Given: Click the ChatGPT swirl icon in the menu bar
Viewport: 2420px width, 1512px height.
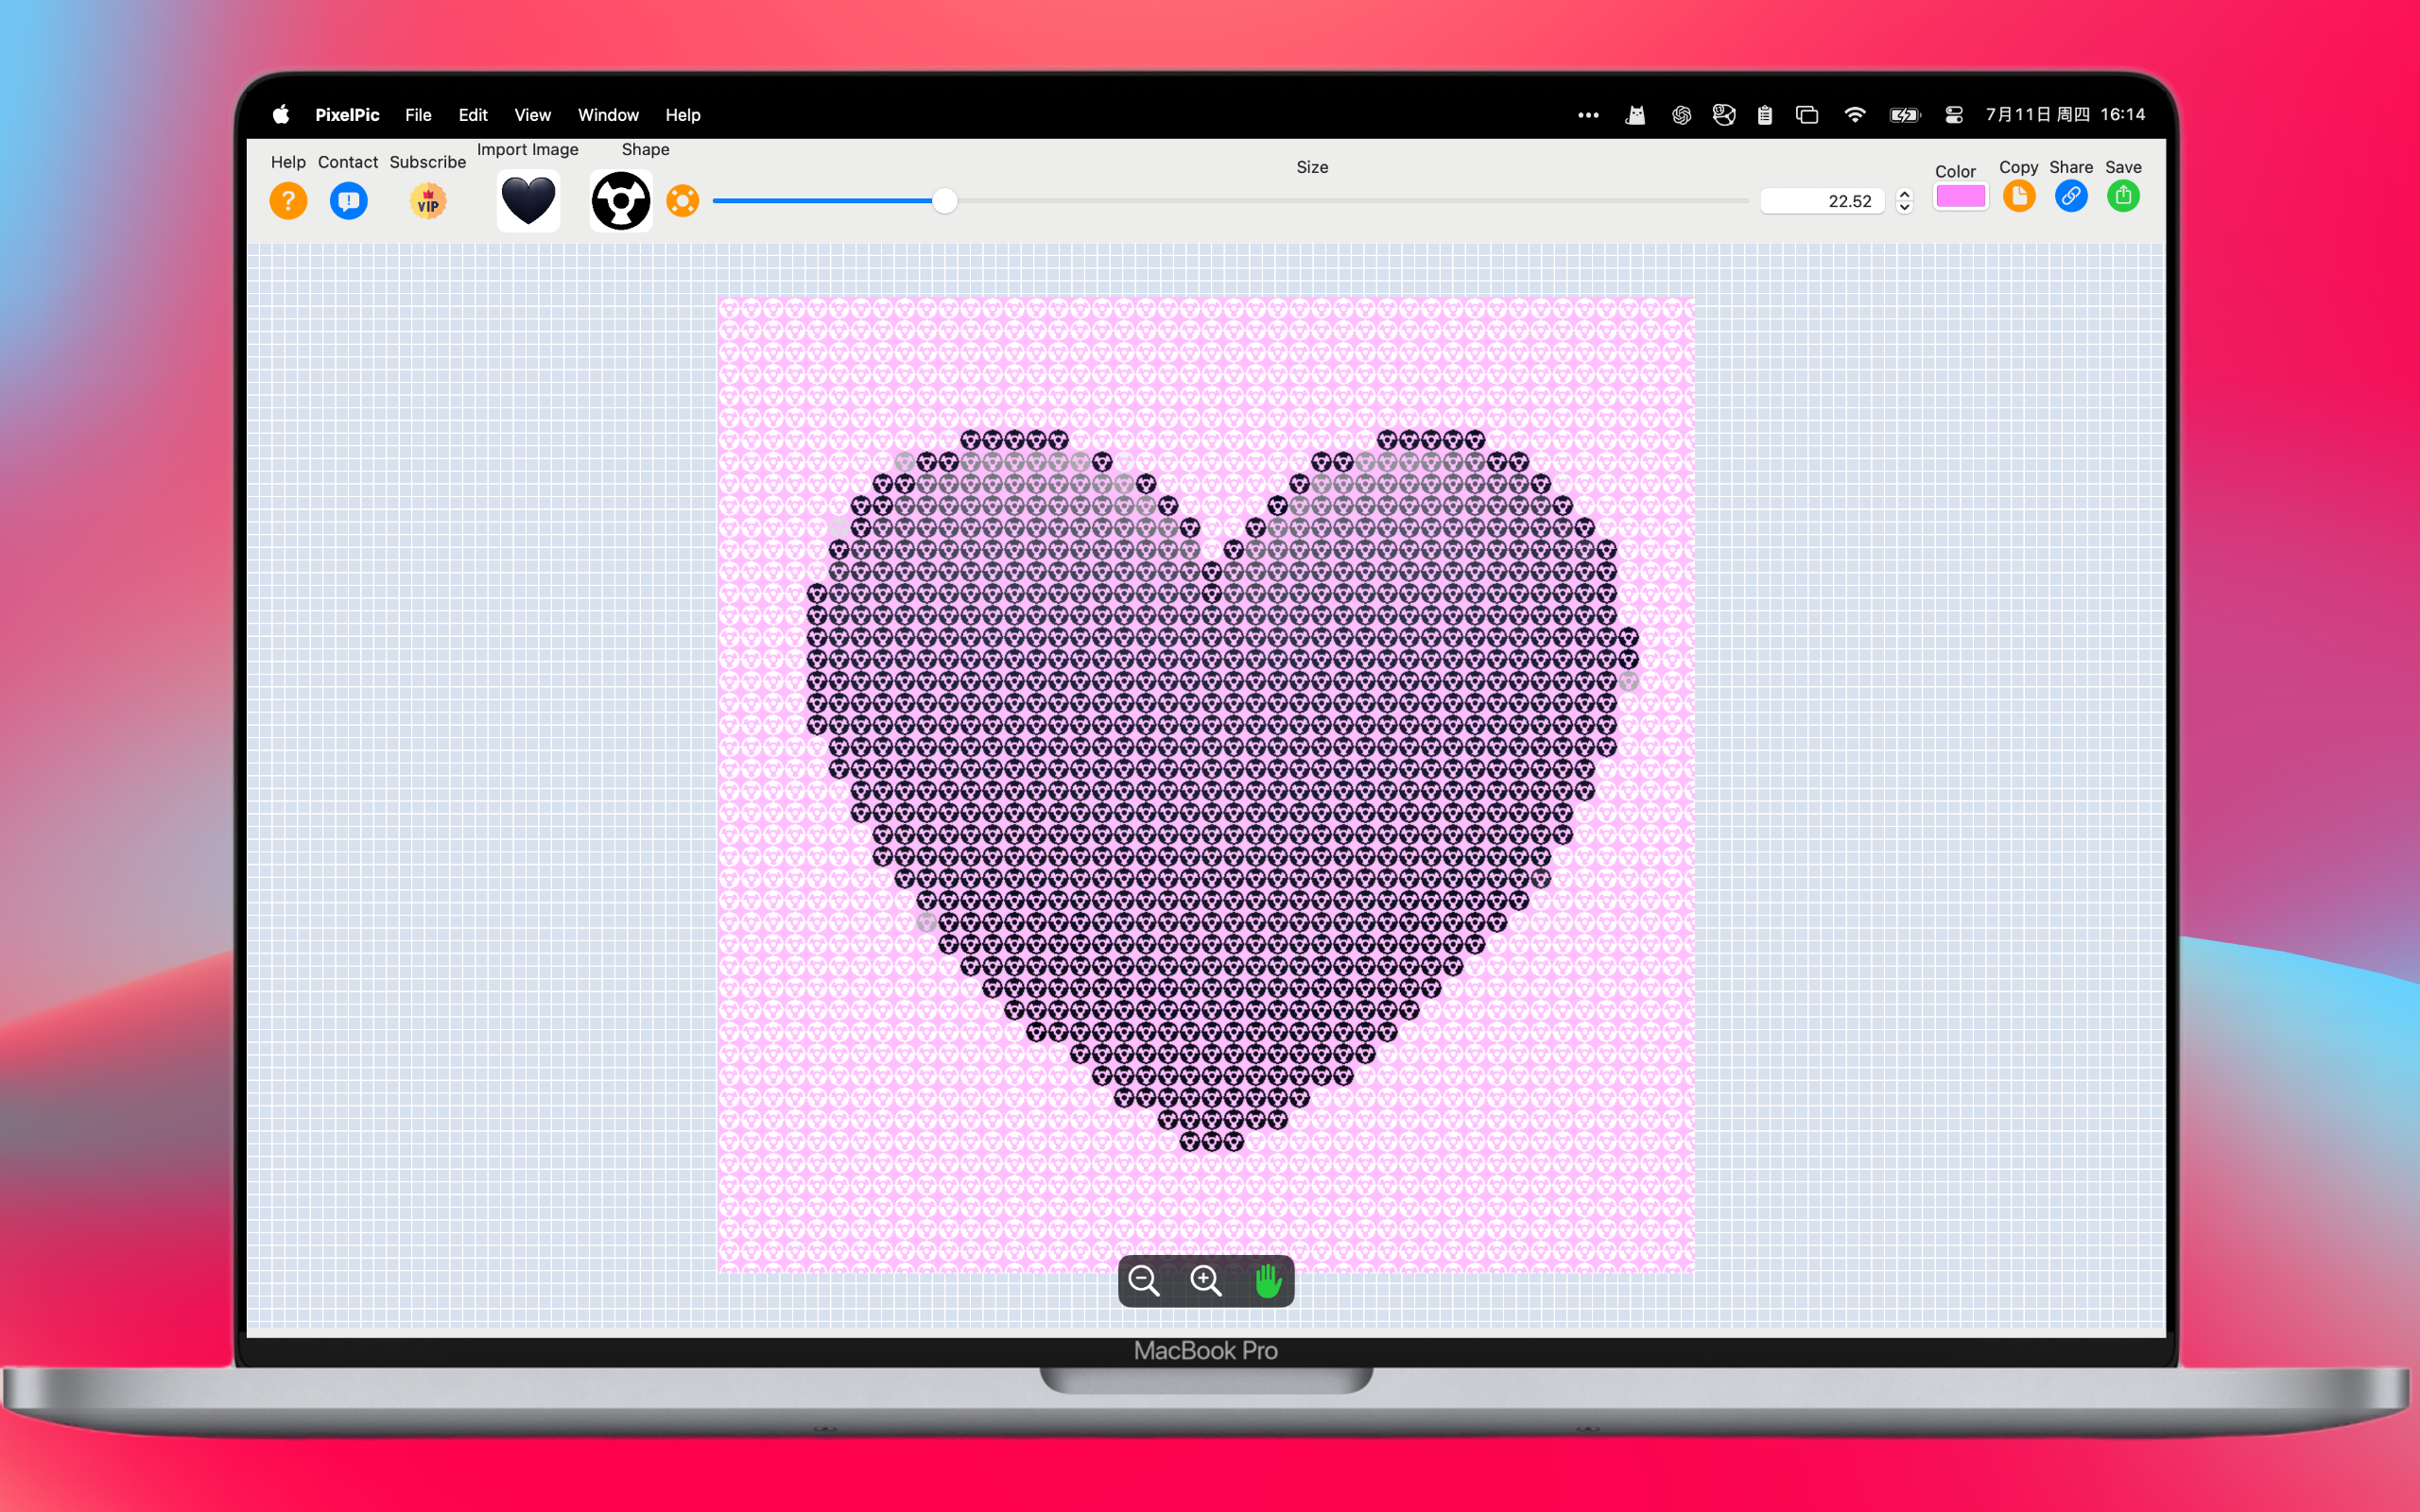Looking at the screenshot, I should 1681,115.
